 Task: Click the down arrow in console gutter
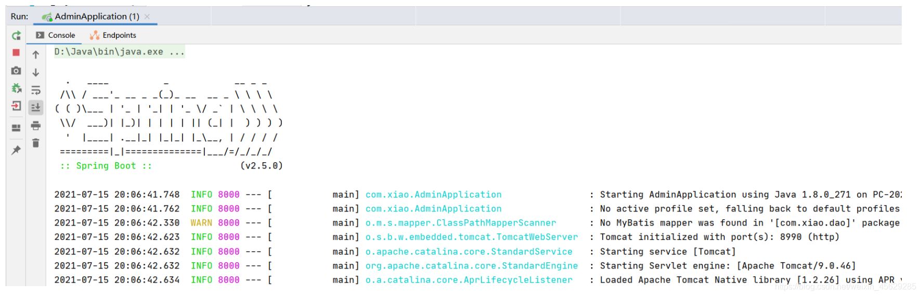pos(36,73)
